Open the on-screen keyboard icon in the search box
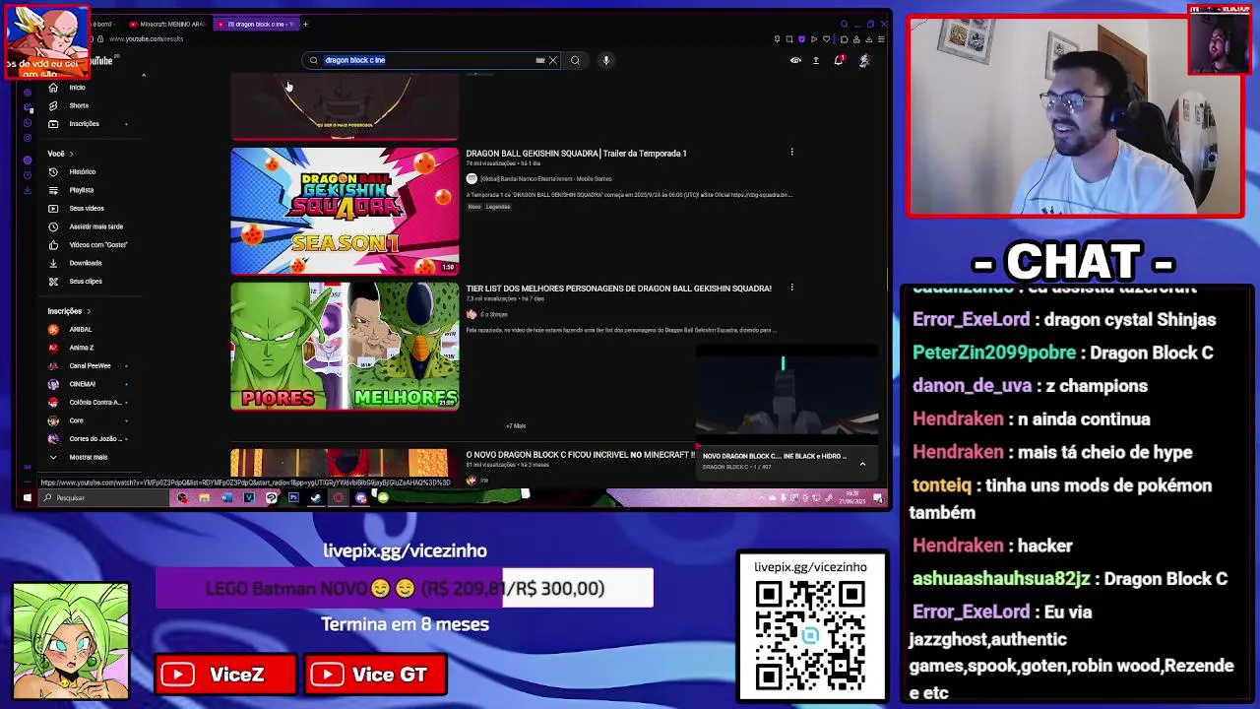The width and height of the screenshot is (1260, 709). tap(539, 60)
